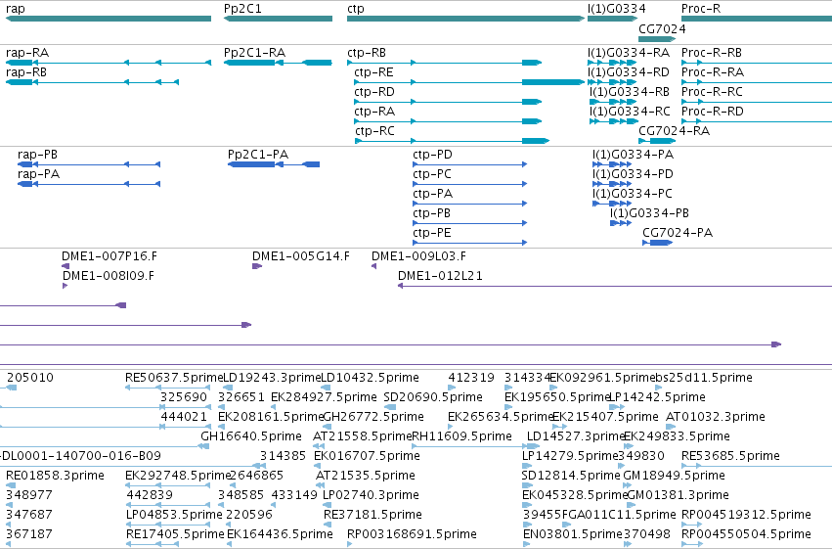
Task: Click the ctp-PB protein label
Action: [x=431, y=213]
